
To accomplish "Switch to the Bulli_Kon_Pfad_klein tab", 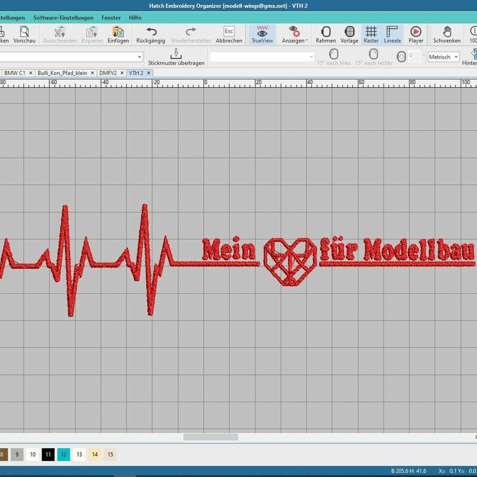I will (62, 73).
